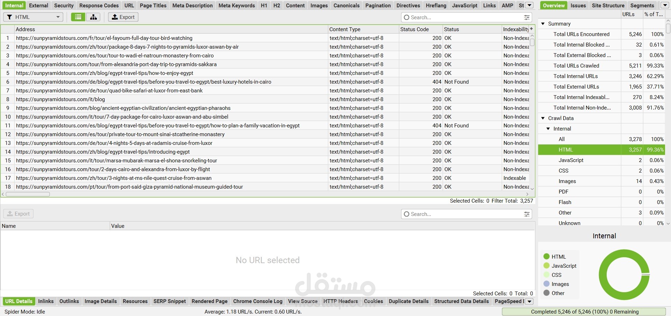Switch to Page Titles tab
Viewport: 671px width, 316px height.
[153, 5]
